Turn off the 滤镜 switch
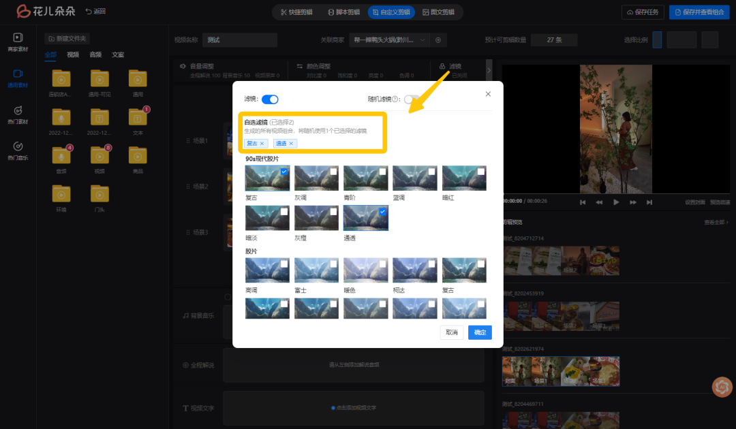This screenshot has width=736, height=429. (x=270, y=99)
